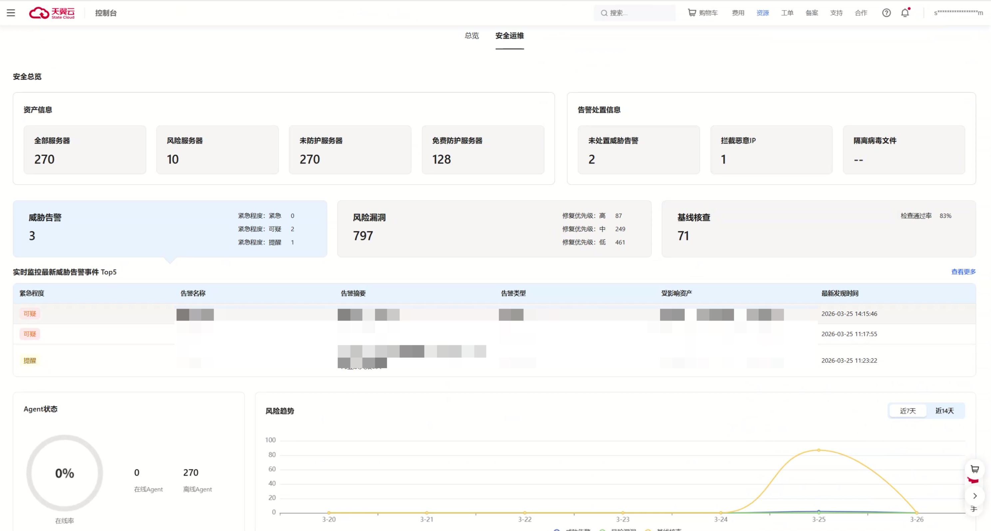Click the search magnifier icon
991x531 pixels.
point(604,13)
